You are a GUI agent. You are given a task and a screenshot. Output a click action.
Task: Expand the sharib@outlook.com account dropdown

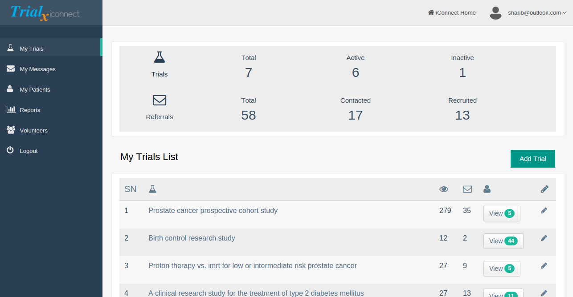(537, 13)
